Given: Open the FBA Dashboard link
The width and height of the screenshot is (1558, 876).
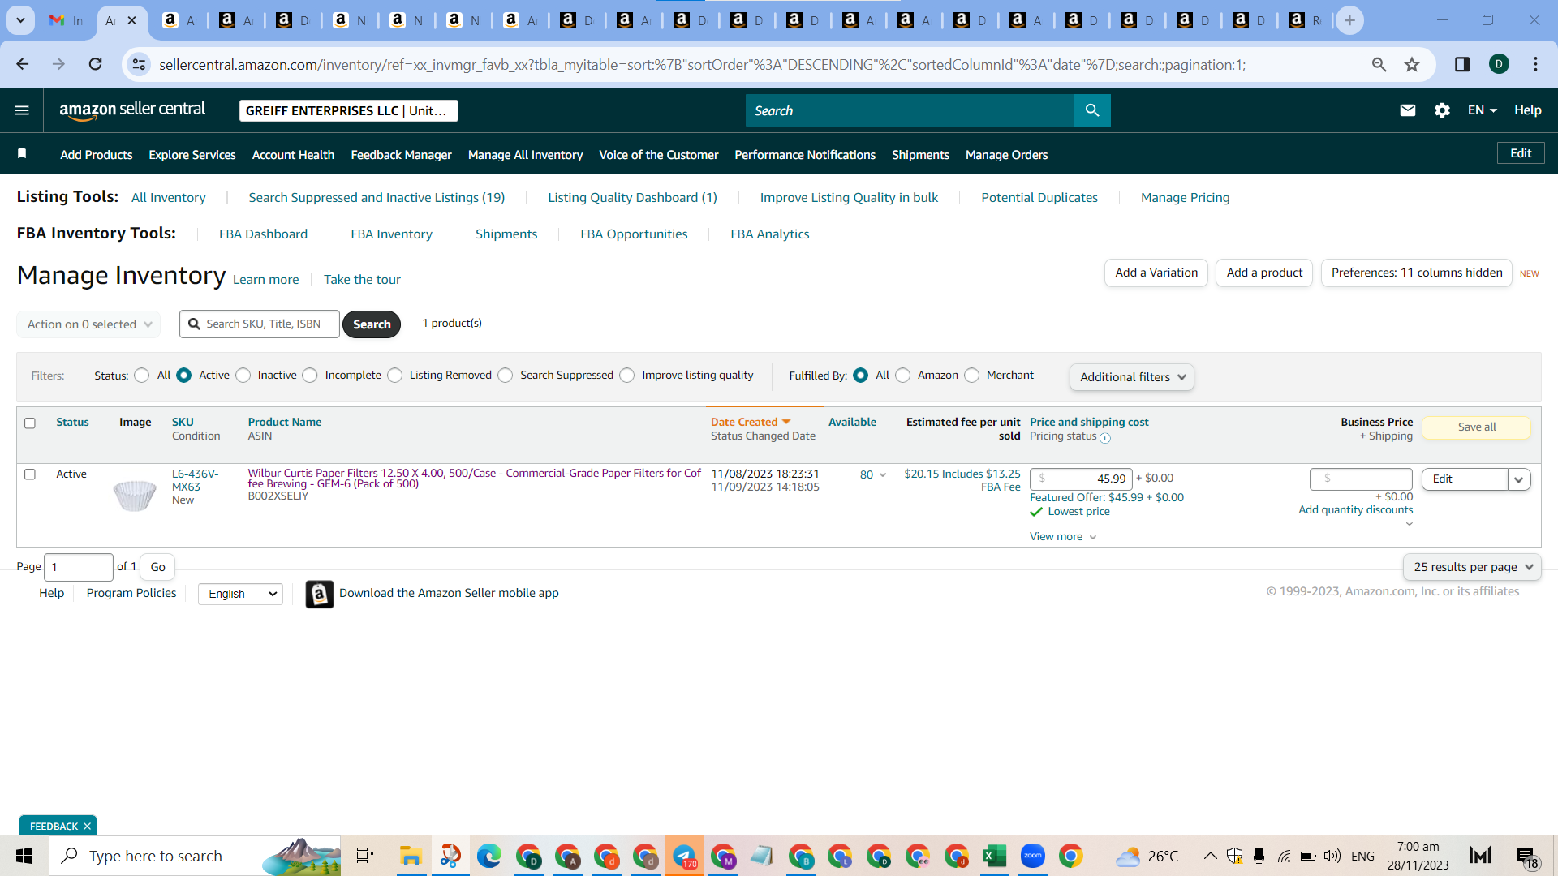Looking at the screenshot, I should pyautogui.click(x=263, y=234).
